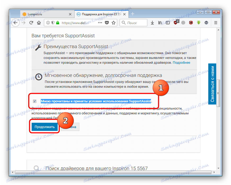The height and width of the screenshot is (185, 231).
Task: Minimize the Firefox window
Action: 200,12
